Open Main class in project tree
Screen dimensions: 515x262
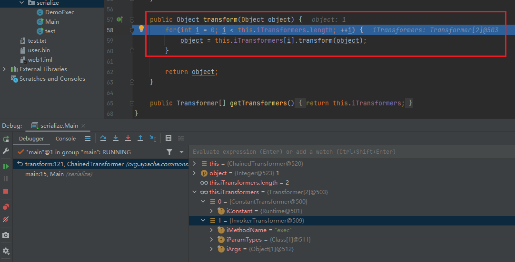(52, 22)
